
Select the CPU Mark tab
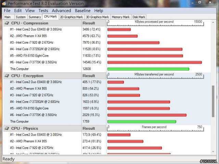pyautogui.click(x=50, y=17)
